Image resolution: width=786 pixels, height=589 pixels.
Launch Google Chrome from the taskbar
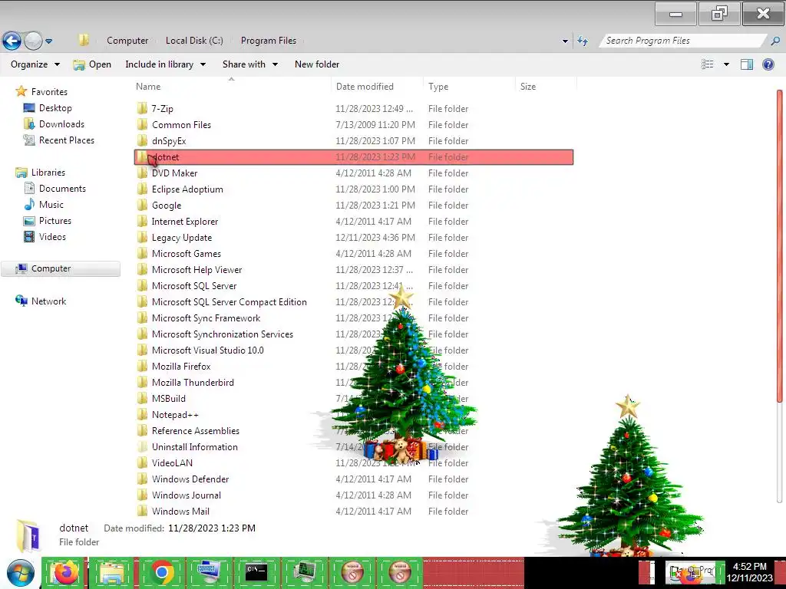(162, 572)
